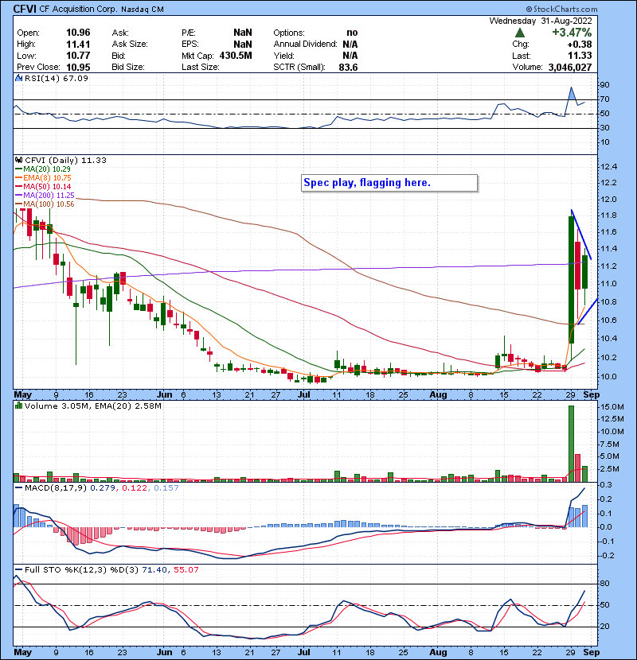Click the 15.0M volume axis label
The width and height of the screenshot is (637, 660).
pyautogui.click(x=612, y=407)
